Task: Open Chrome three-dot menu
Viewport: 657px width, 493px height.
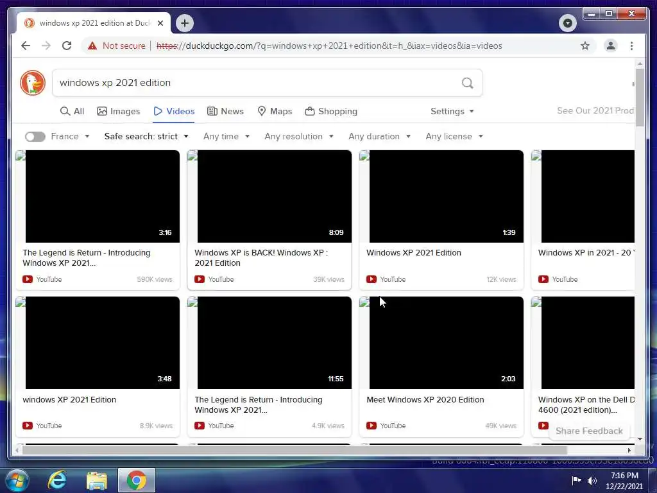Action: [631, 46]
